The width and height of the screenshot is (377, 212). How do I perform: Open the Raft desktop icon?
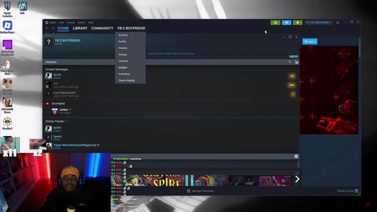(x=22, y=8)
